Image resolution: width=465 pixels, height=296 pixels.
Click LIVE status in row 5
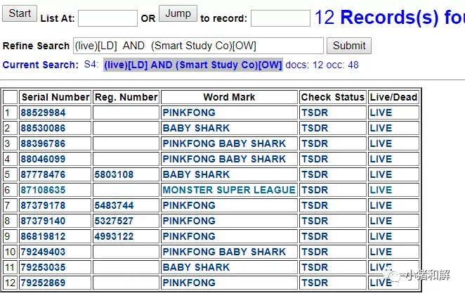point(381,174)
